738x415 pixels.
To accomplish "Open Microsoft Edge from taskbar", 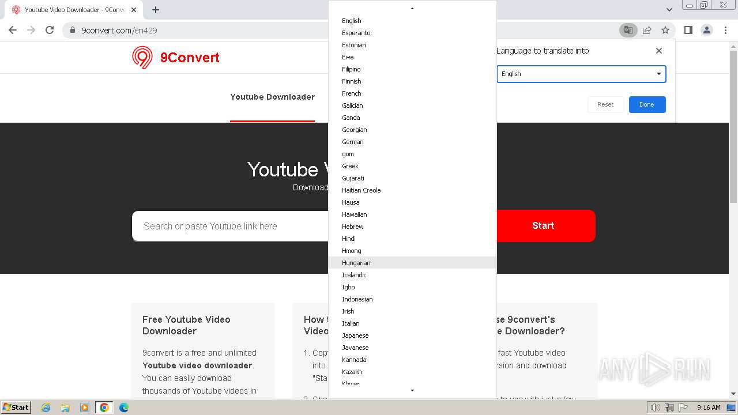I will tap(123, 408).
